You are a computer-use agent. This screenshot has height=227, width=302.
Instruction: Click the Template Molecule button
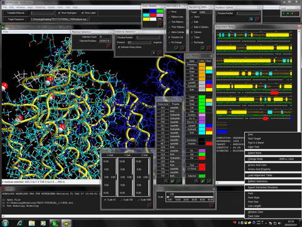(16, 13)
